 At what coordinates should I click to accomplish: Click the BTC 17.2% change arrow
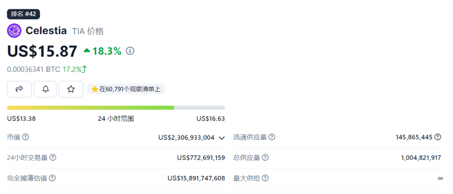84,69
